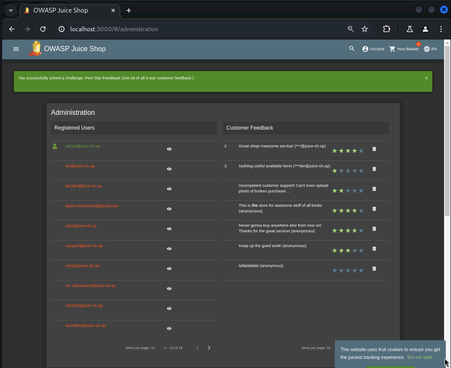This screenshot has height=368, width=451.
Task: Open the browser three-dot menu
Action: (x=441, y=29)
